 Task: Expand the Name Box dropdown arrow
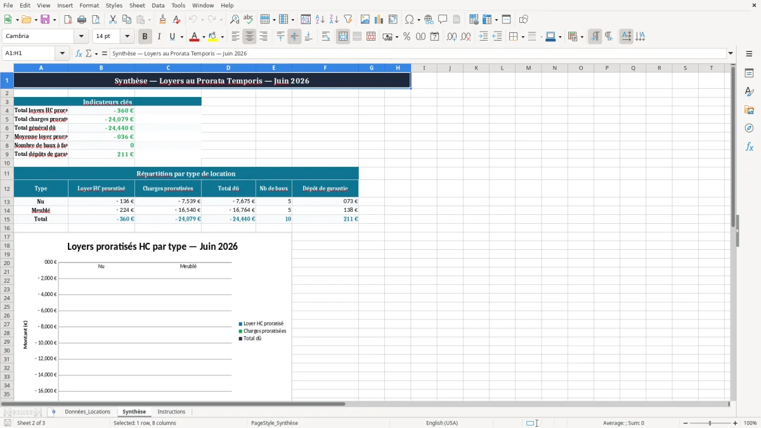click(x=63, y=54)
